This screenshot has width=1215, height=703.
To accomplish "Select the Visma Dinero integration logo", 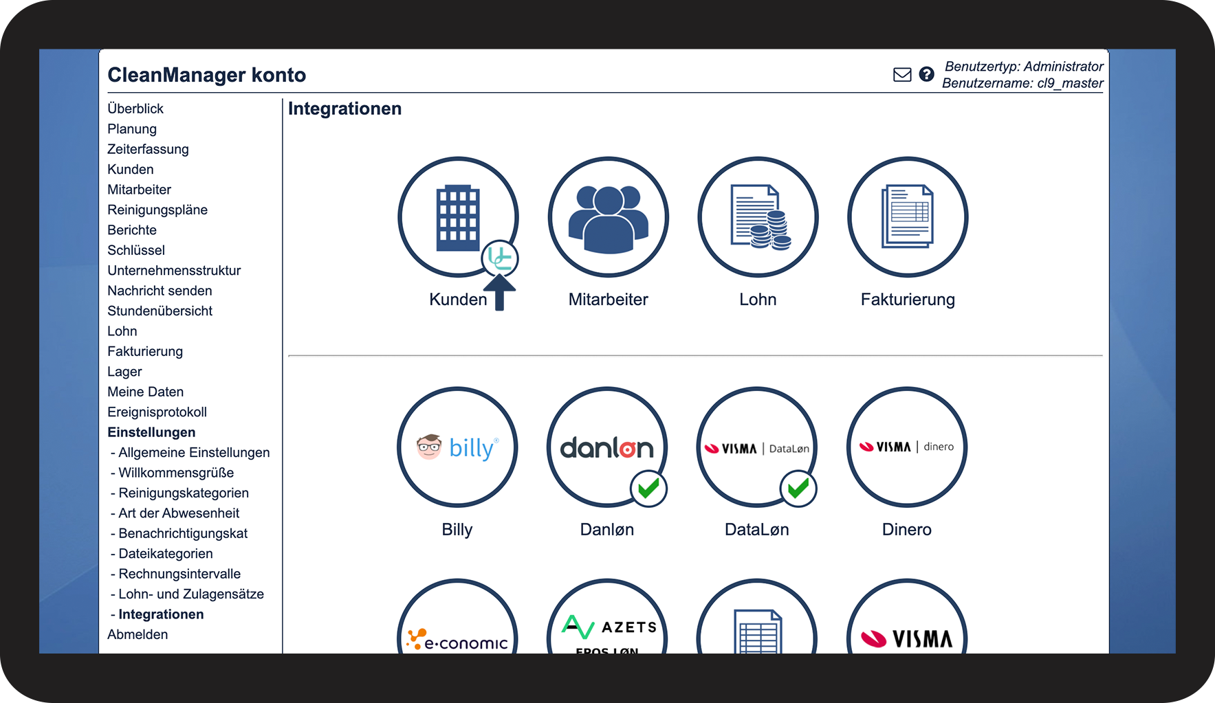I will [x=907, y=447].
